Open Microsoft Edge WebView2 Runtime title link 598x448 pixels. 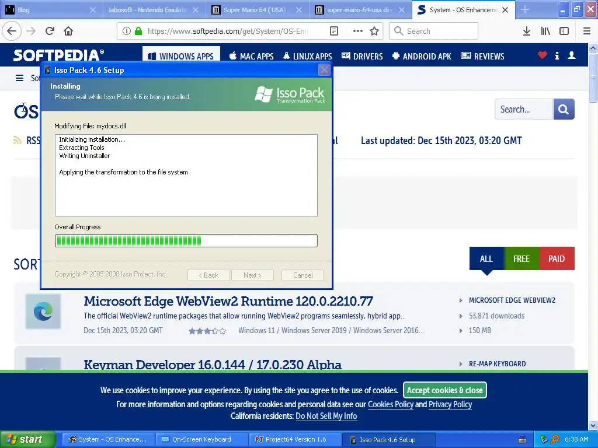pos(228,301)
